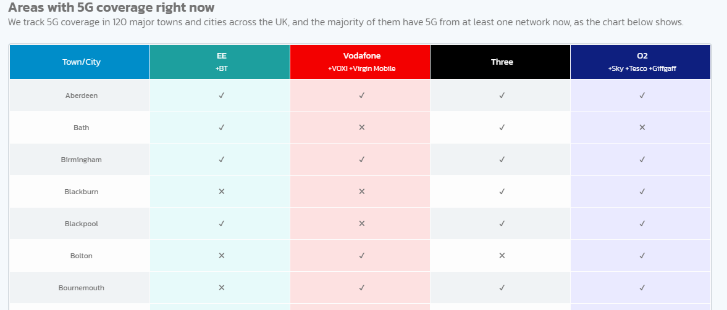The image size is (727, 310).
Task: Click the EE checkmark for Aberdeen
Action: [222, 96]
